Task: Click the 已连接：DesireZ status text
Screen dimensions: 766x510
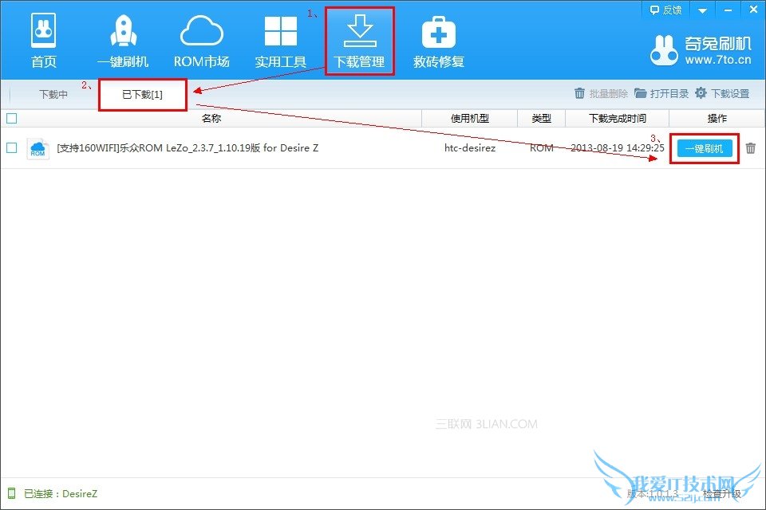Action: pos(61,493)
